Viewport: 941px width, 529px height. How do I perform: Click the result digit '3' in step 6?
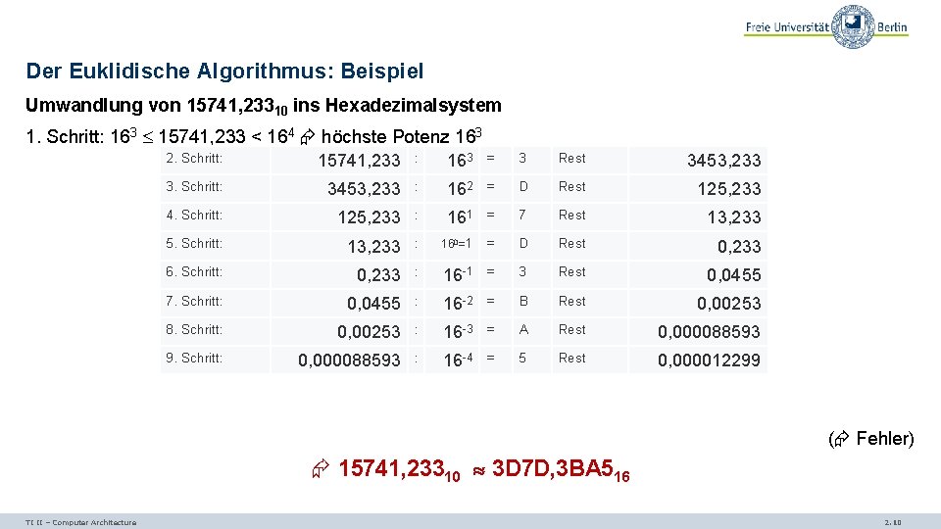tap(522, 271)
